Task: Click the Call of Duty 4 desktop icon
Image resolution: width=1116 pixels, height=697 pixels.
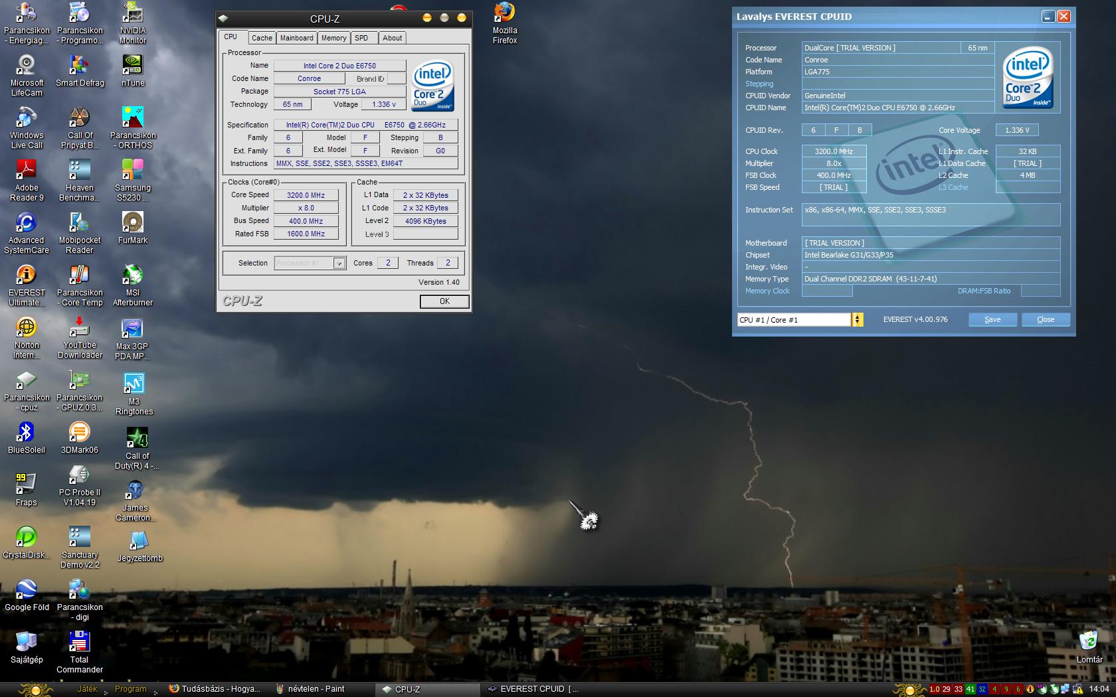Action: [137, 449]
